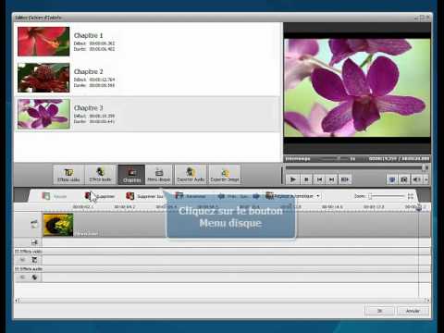Take a snapshot of the preview frame
The height and width of the screenshot is (333, 444).
(x=404, y=179)
